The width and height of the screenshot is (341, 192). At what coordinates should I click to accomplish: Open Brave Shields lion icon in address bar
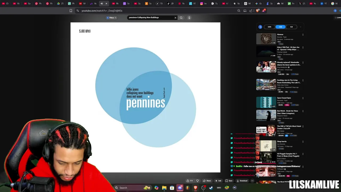257,11
